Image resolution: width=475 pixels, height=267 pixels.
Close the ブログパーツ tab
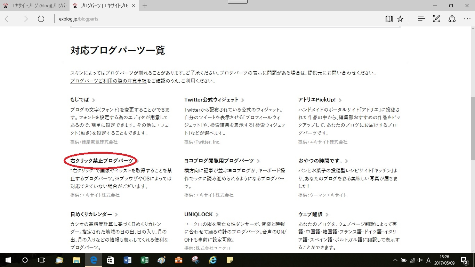(134, 6)
